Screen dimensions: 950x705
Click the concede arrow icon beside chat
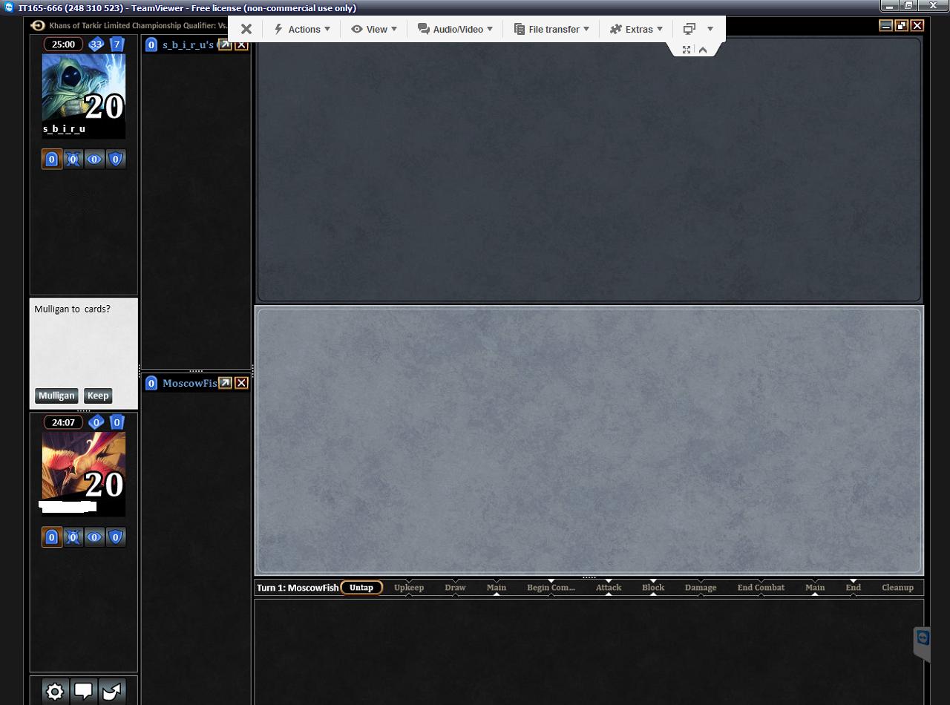pyautogui.click(x=111, y=692)
